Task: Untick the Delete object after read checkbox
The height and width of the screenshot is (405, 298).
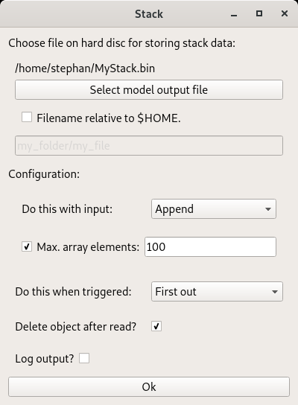Action: 156,326
